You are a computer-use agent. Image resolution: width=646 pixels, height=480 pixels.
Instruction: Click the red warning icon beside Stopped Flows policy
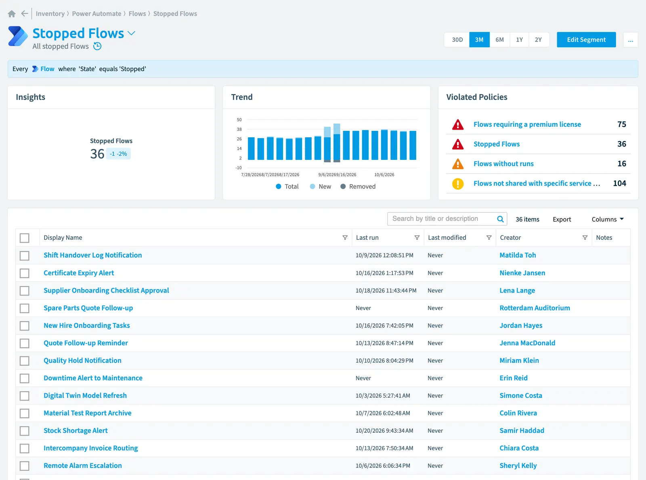[458, 144]
